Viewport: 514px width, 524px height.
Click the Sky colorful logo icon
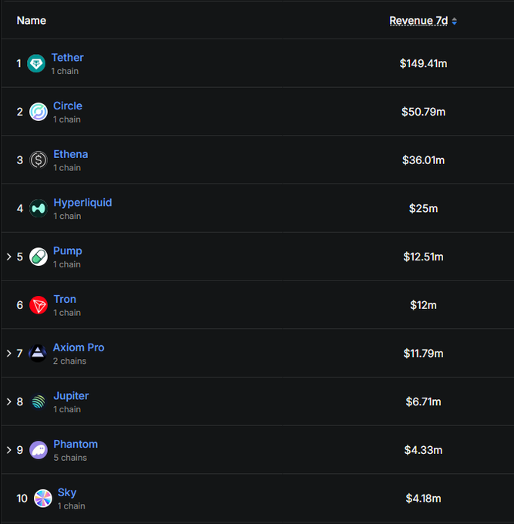[43, 499]
